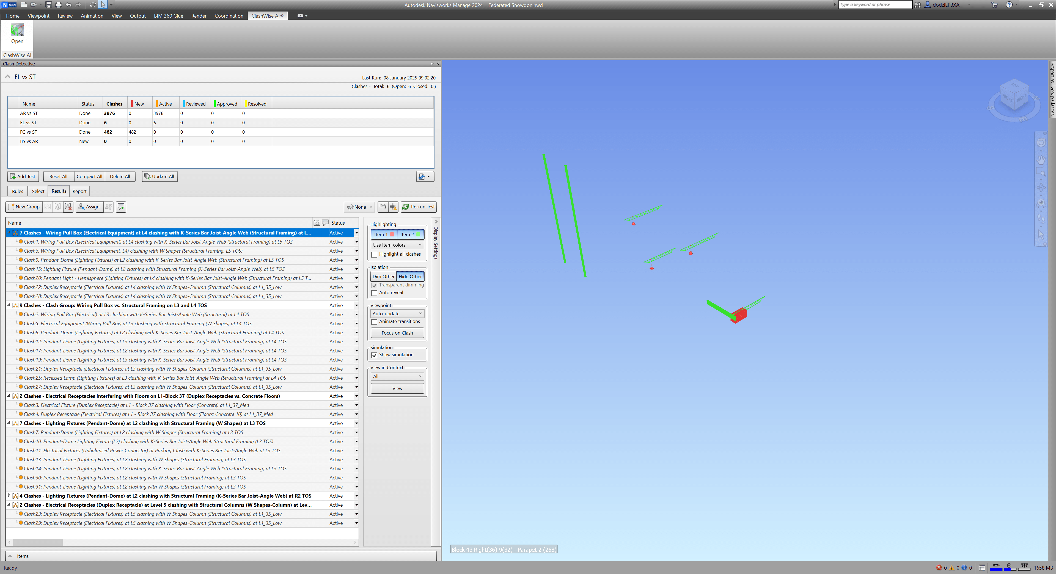The image size is (1056, 574).
Task: Click the Pan hand tool in navigation bar
Action: pos(1041,160)
